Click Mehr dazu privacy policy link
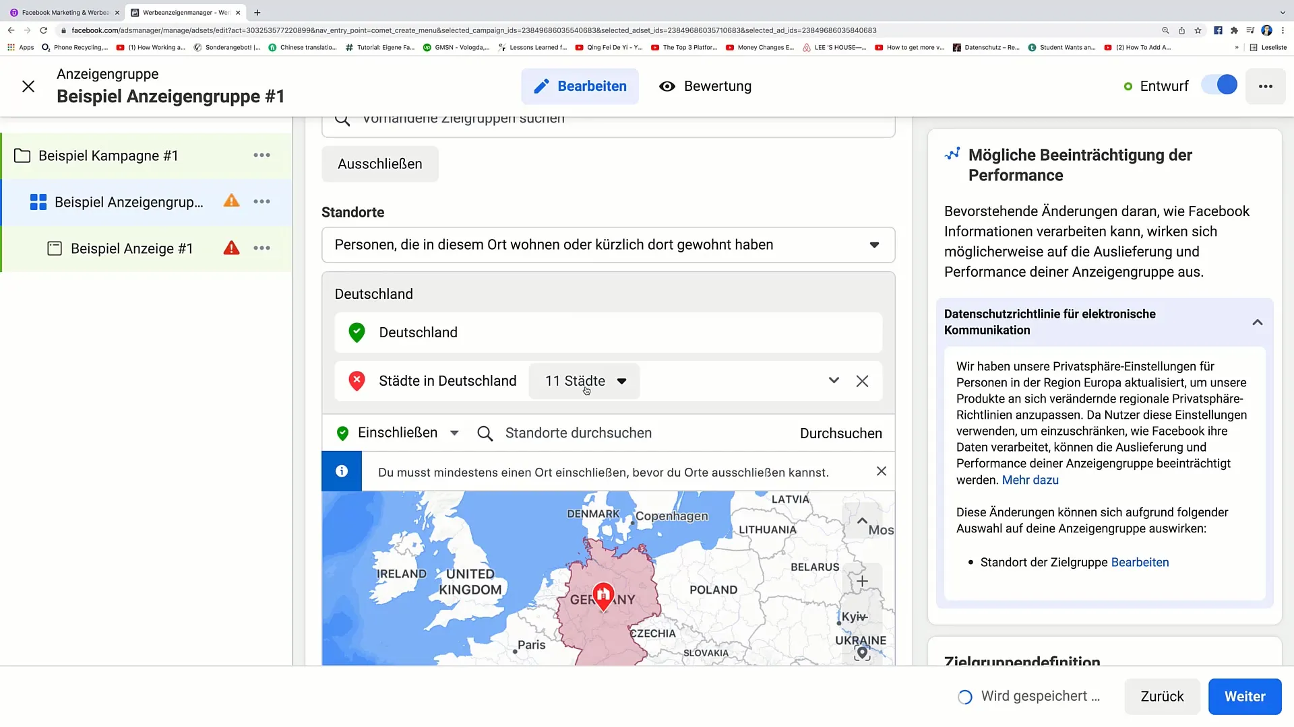Image resolution: width=1294 pixels, height=727 pixels. (x=1030, y=479)
